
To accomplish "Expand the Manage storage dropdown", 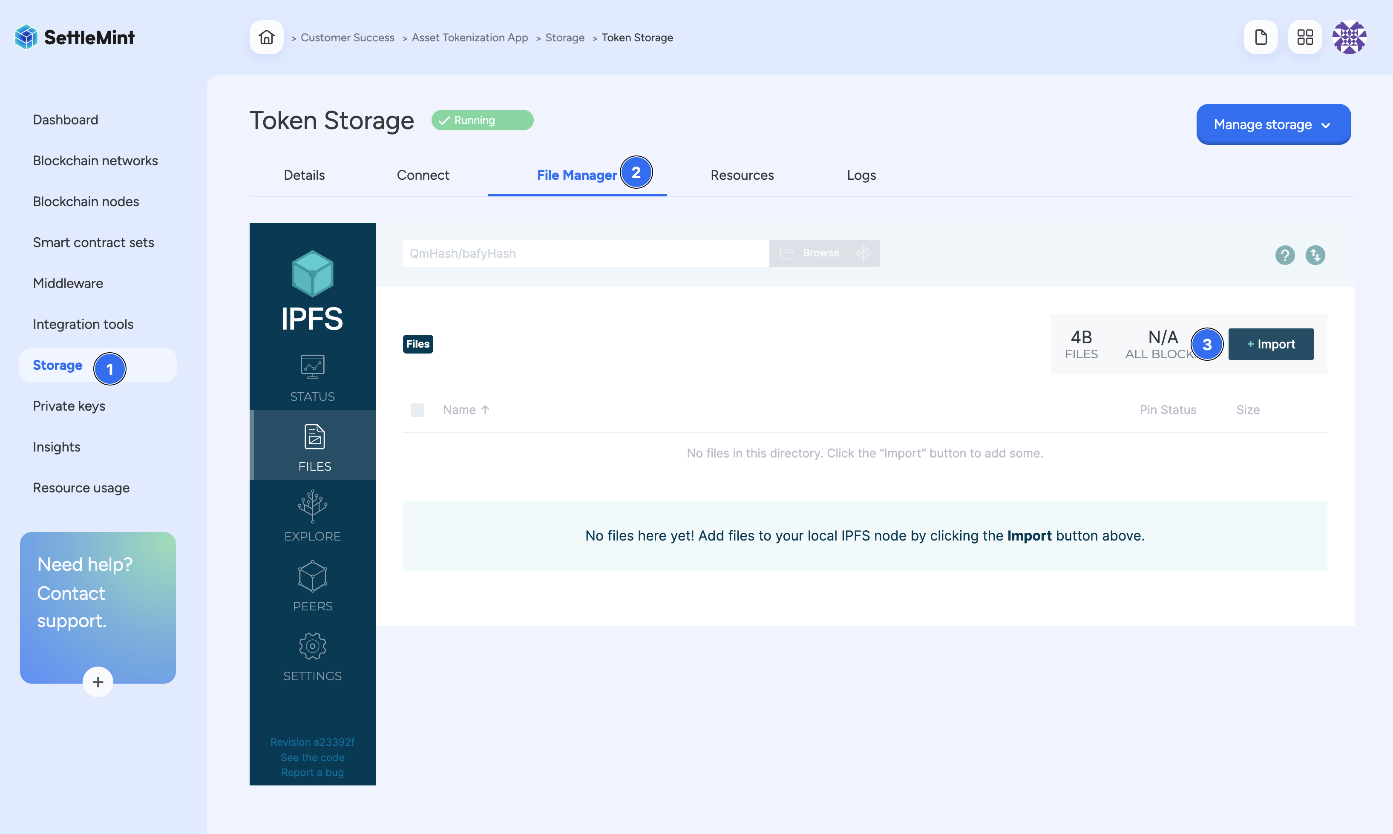I will pos(1273,124).
